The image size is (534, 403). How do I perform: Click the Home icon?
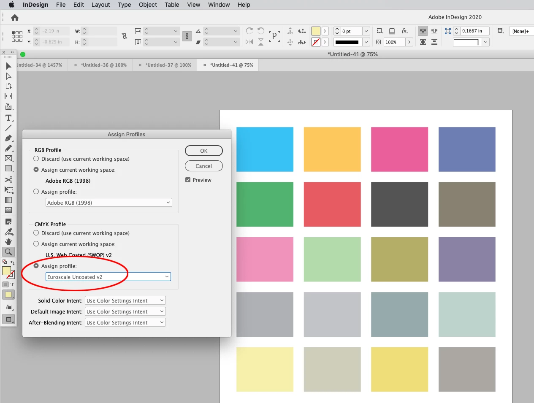pos(15,17)
